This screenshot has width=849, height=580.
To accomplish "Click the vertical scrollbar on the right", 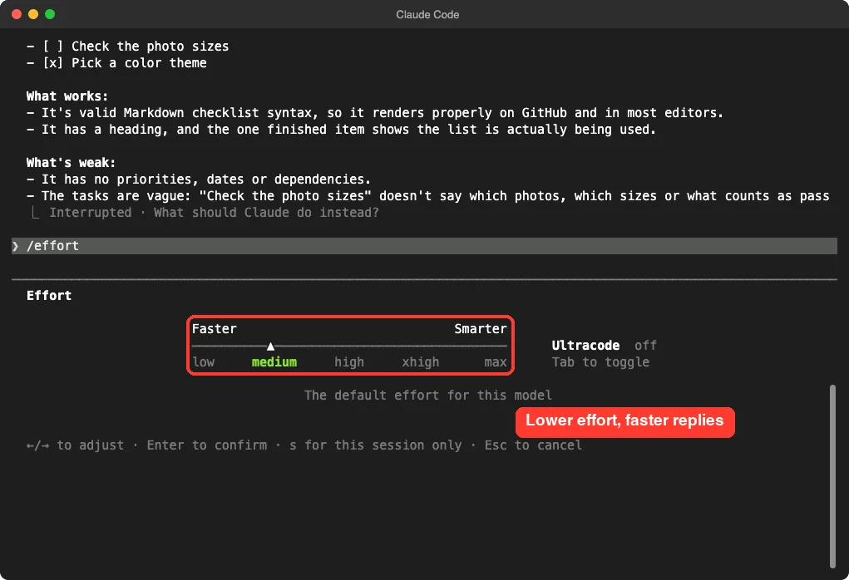I will [832, 476].
